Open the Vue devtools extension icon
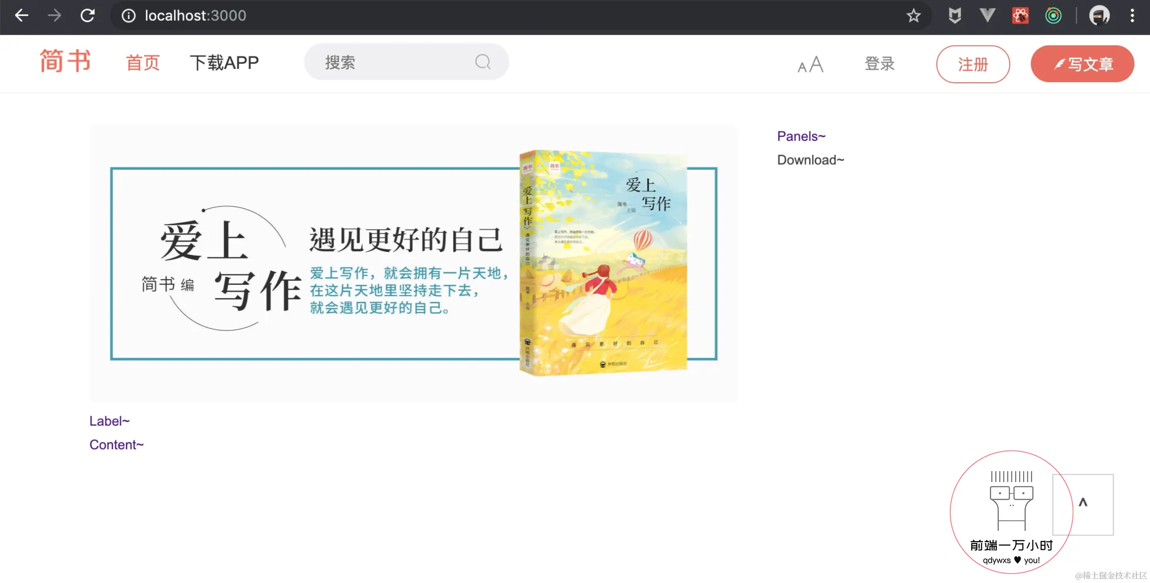The width and height of the screenshot is (1150, 583). tap(987, 16)
